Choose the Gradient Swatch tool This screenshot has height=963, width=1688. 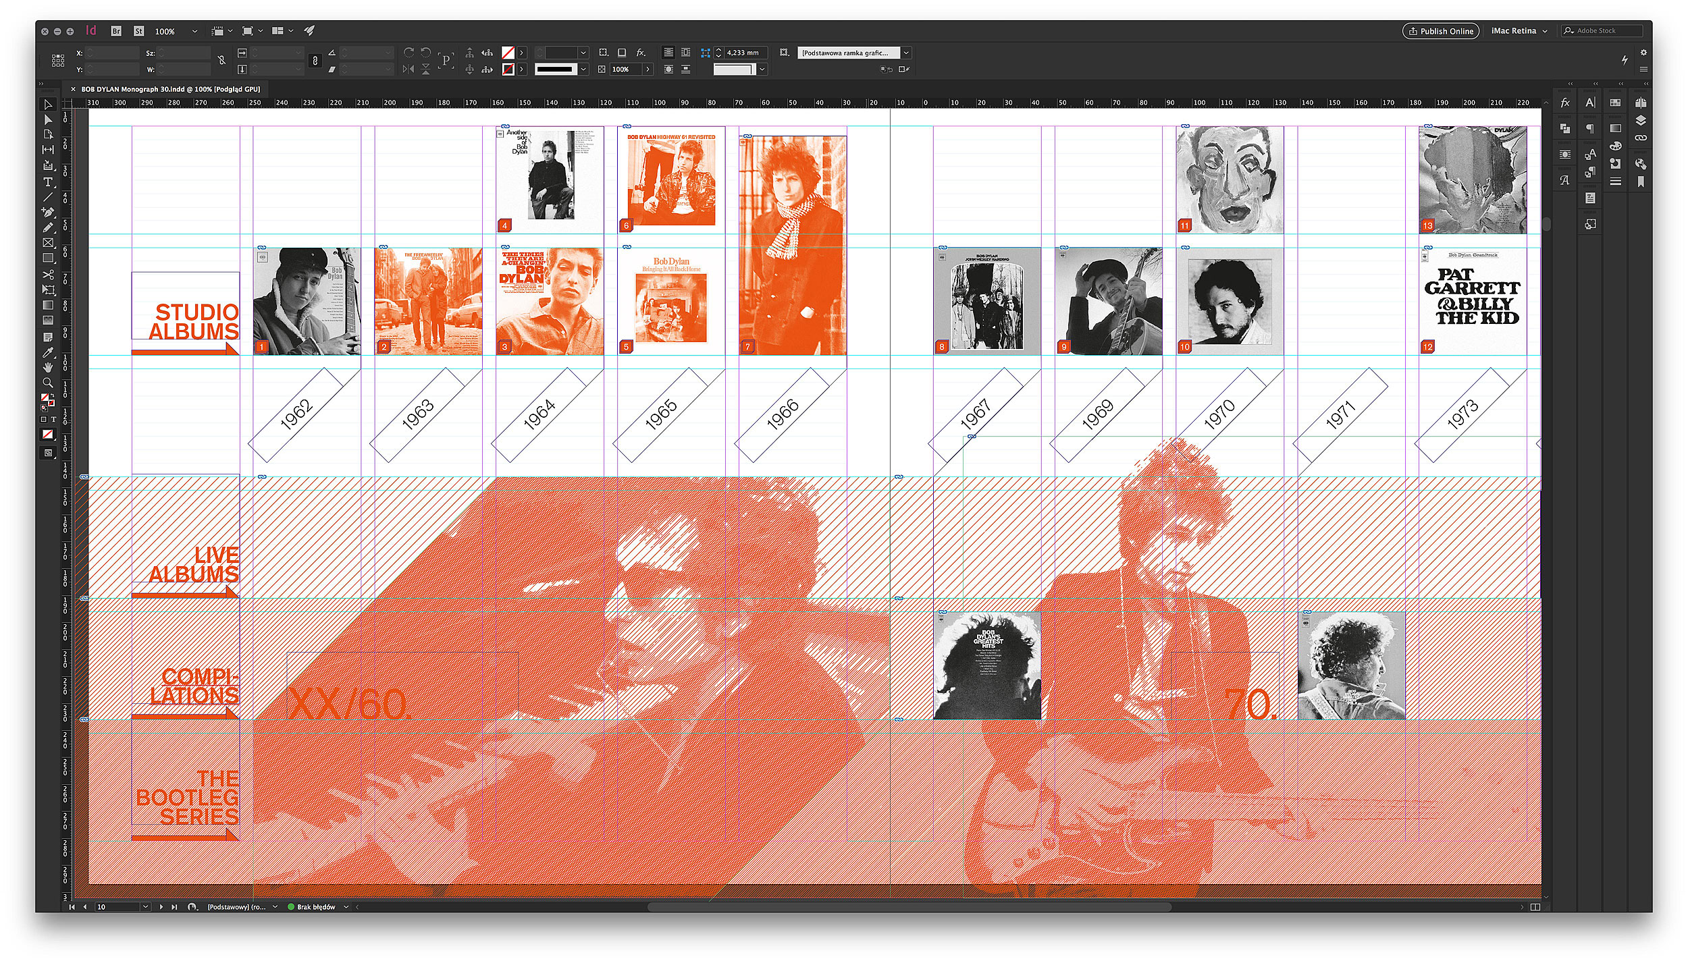pos(48,305)
